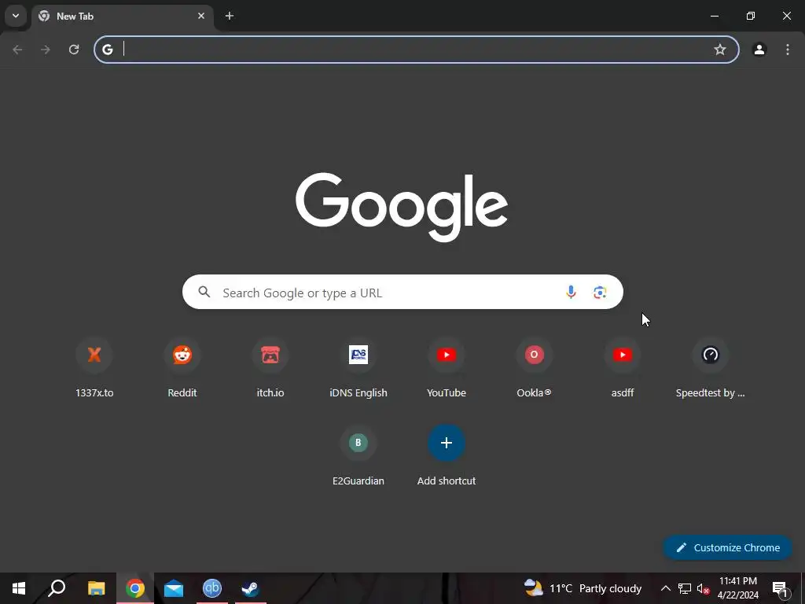Click the muted volume tray icon

703,588
